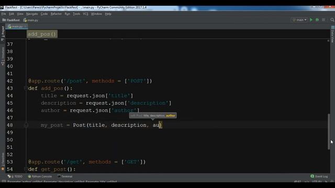Click the status bar warning message text
This screenshot has height=188, width=335.
coord(62,182)
